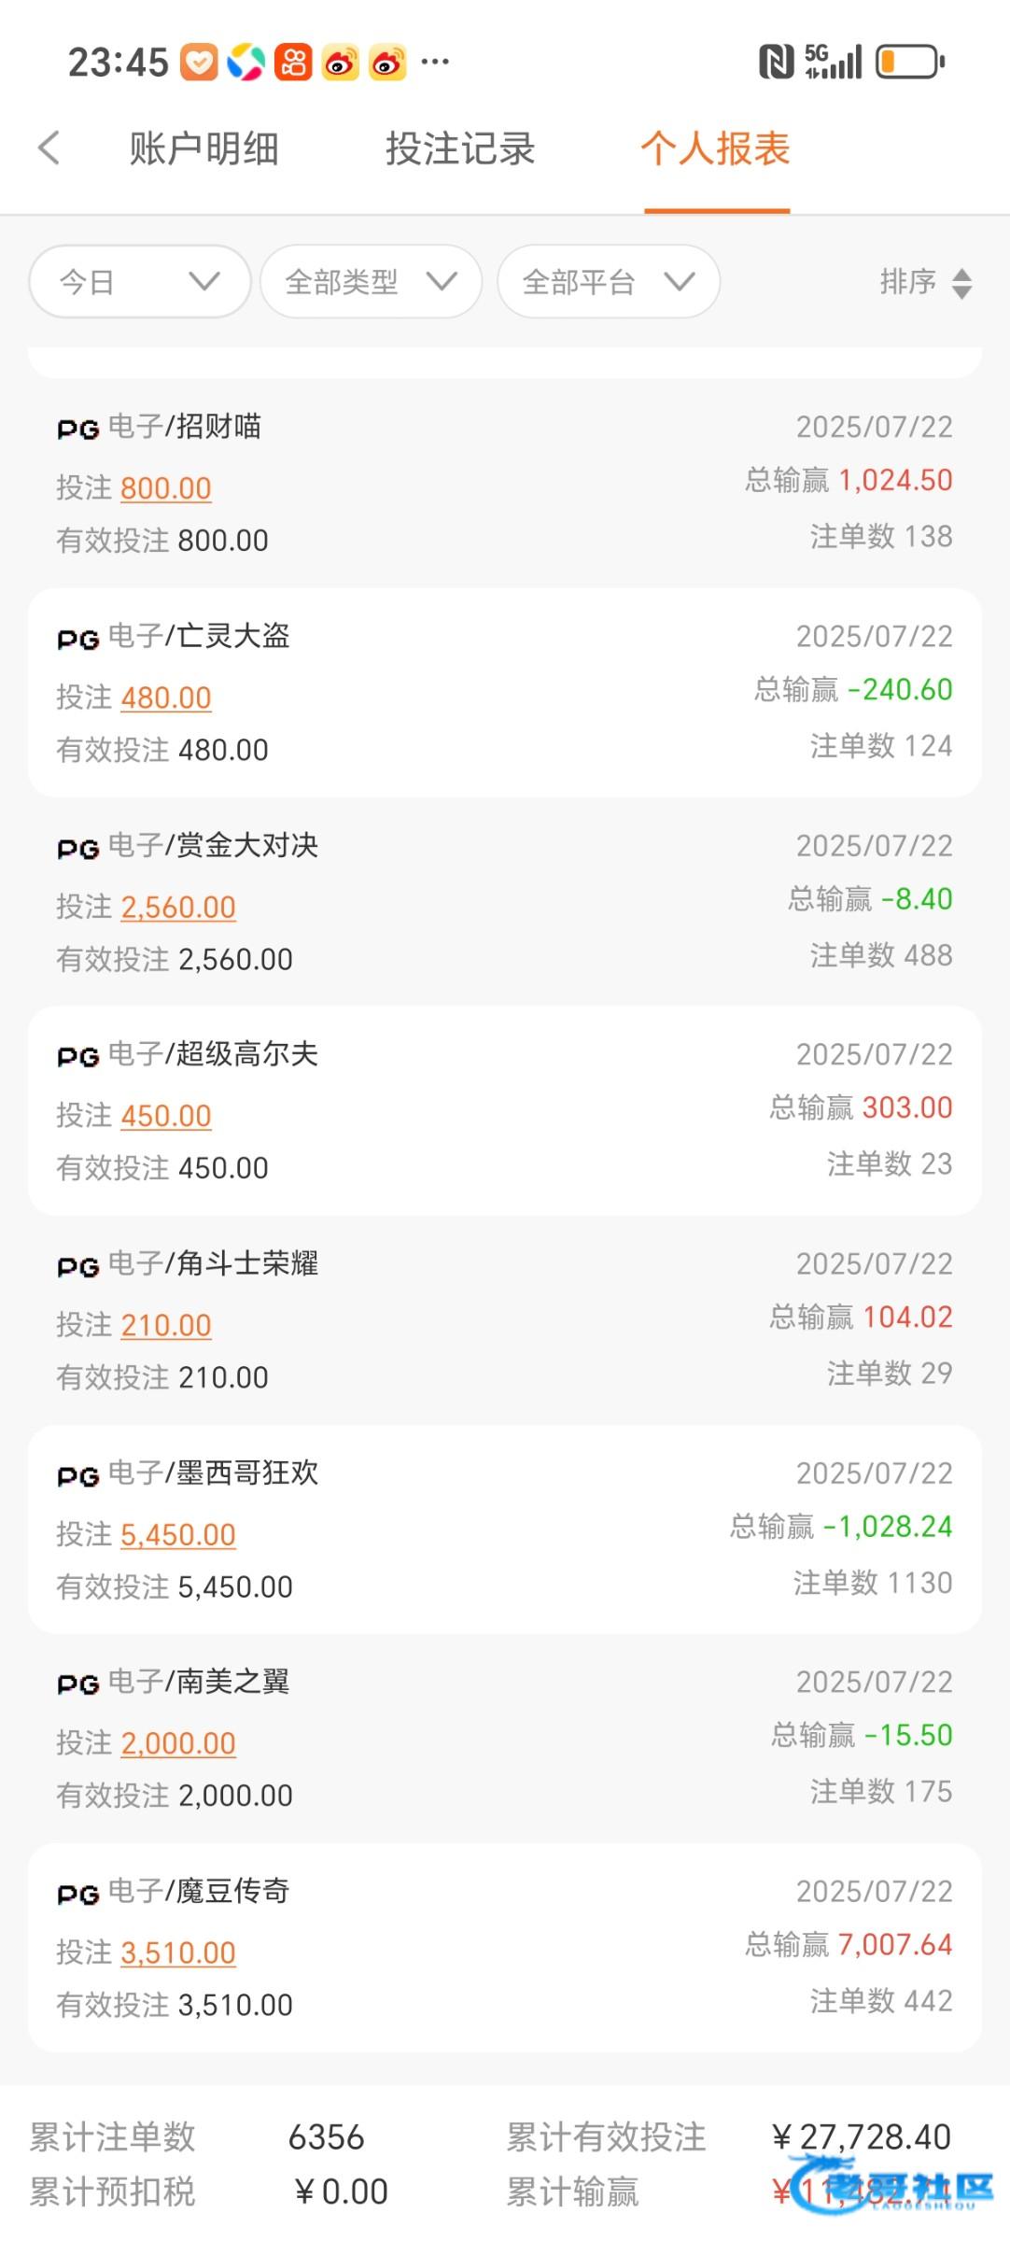
Task: Open the 亡灵大盗 record card
Action: [x=504, y=692]
